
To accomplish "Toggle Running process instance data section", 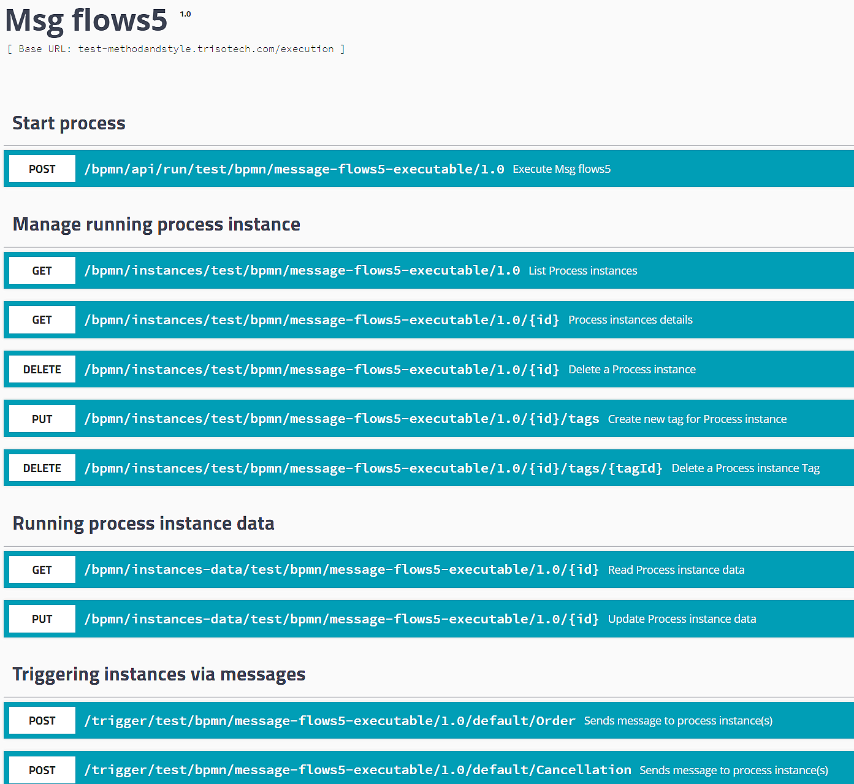I will pos(143,523).
